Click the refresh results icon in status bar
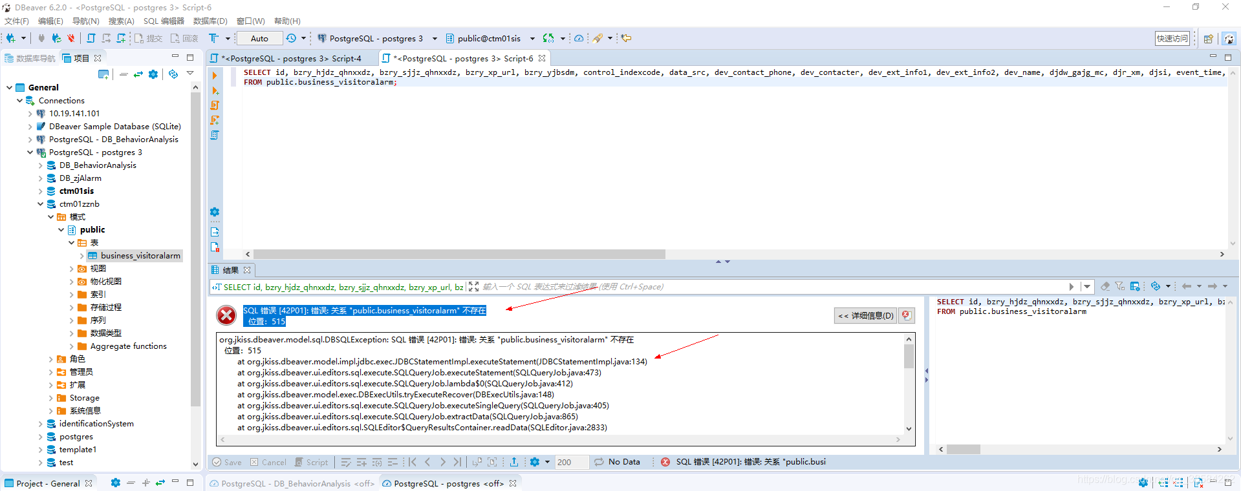Image resolution: width=1241 pixels, height=491 pixels. [599, 462]
